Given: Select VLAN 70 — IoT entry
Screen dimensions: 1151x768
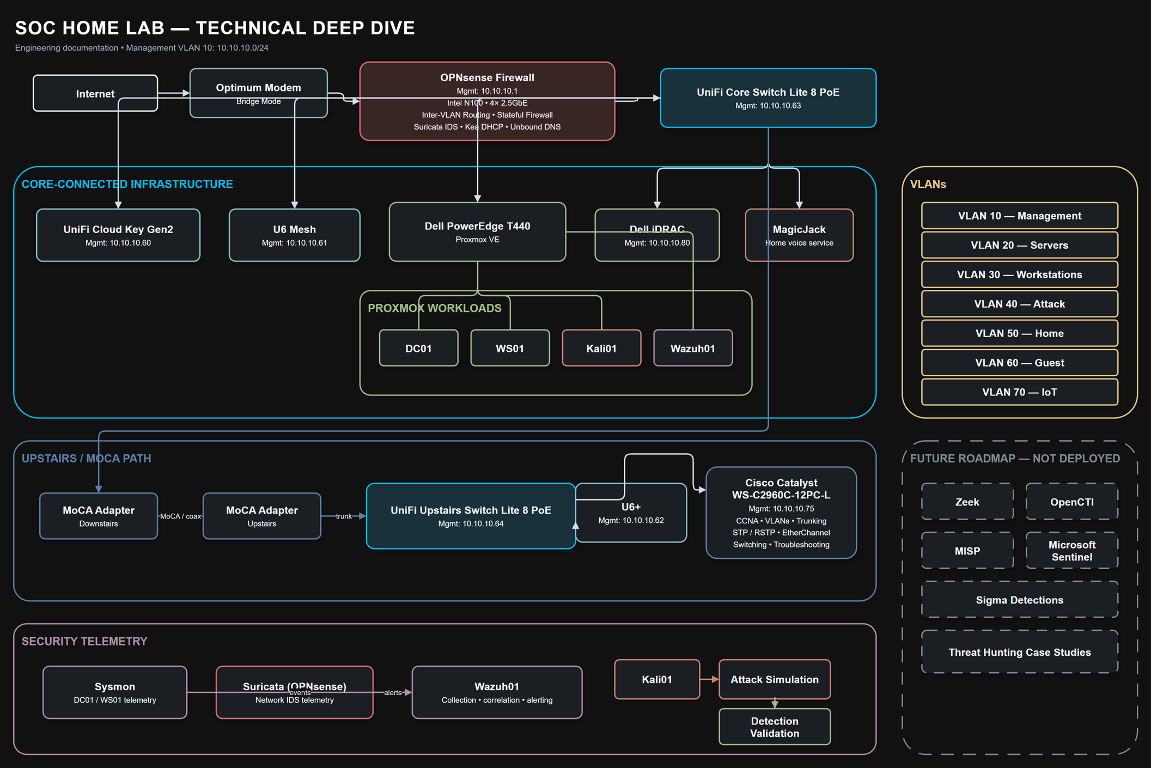Looking at the screenshot, I should pos(1020,392).
